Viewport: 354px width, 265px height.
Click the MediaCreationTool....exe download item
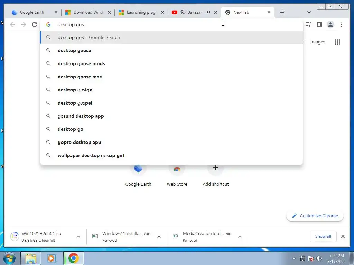(x=203, y=236)
